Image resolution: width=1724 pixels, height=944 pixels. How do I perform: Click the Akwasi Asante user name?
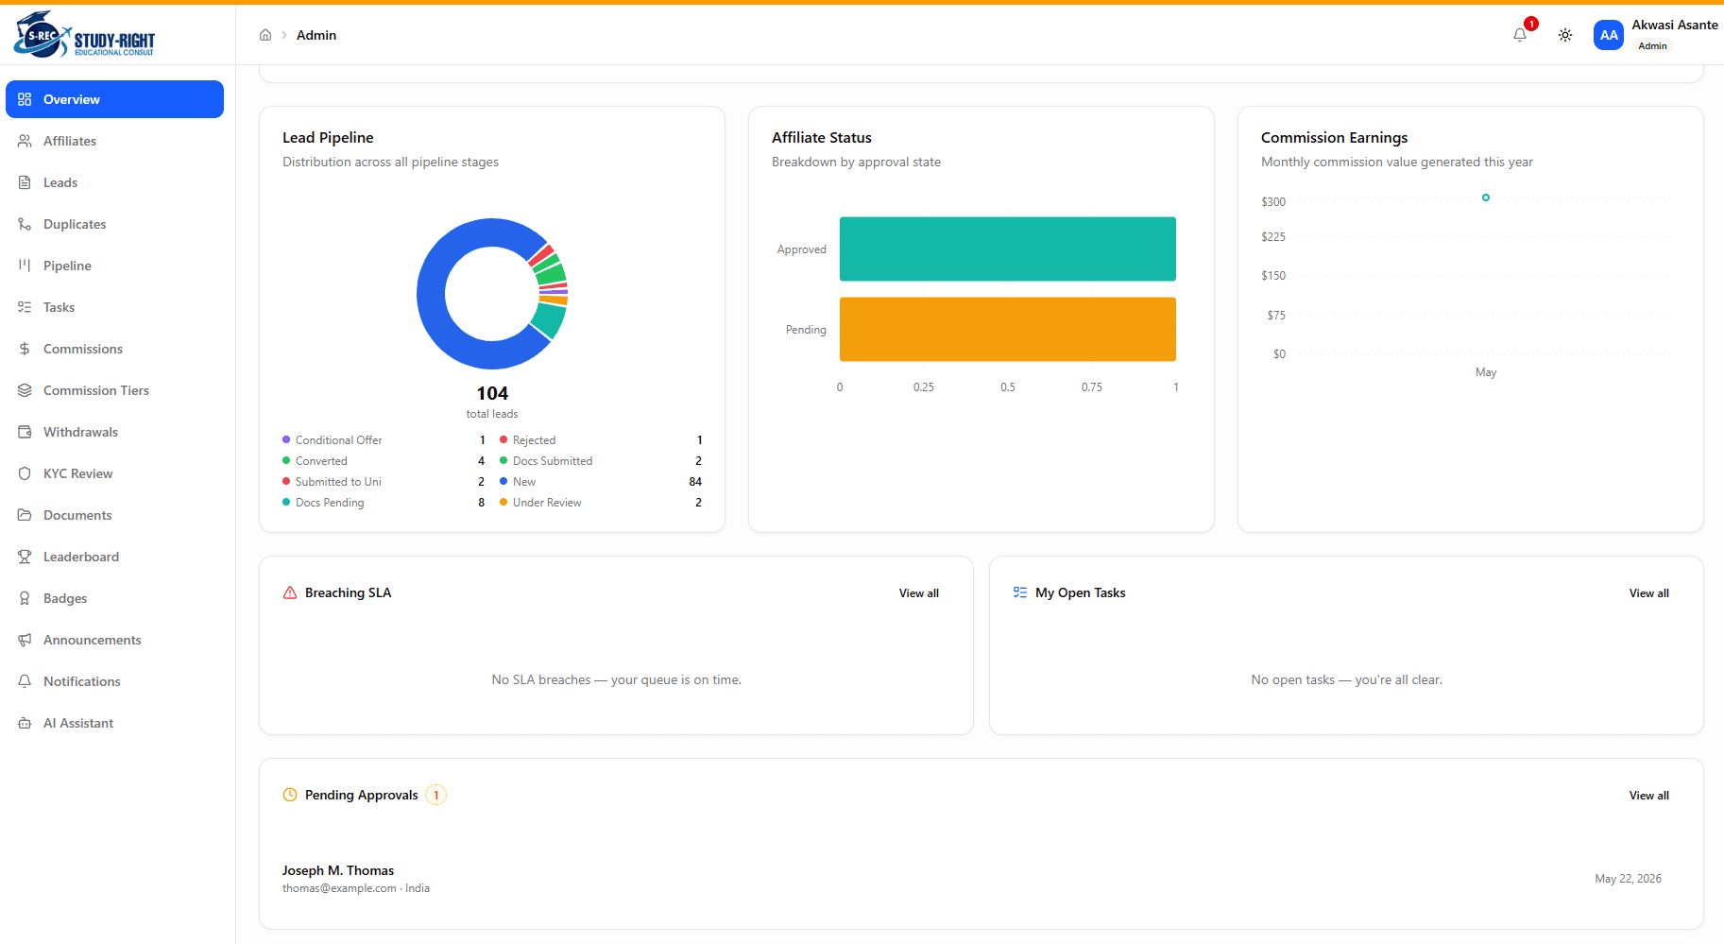pyautogui.click(x=1674, y=26)
